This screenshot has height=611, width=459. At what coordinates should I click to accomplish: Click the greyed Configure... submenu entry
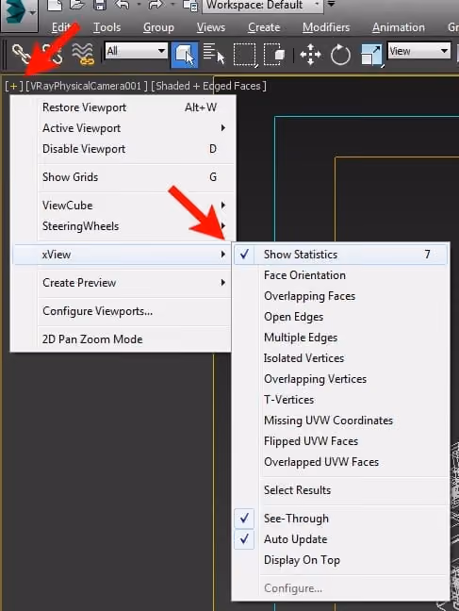coord(340,588)
